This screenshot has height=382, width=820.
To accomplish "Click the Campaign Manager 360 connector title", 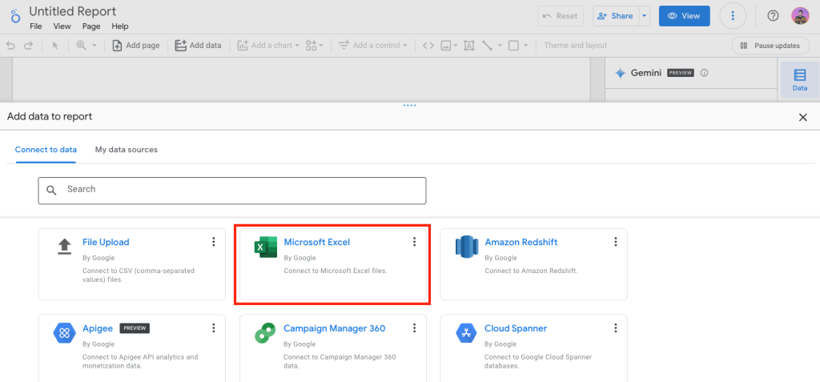I will (334, 328).
